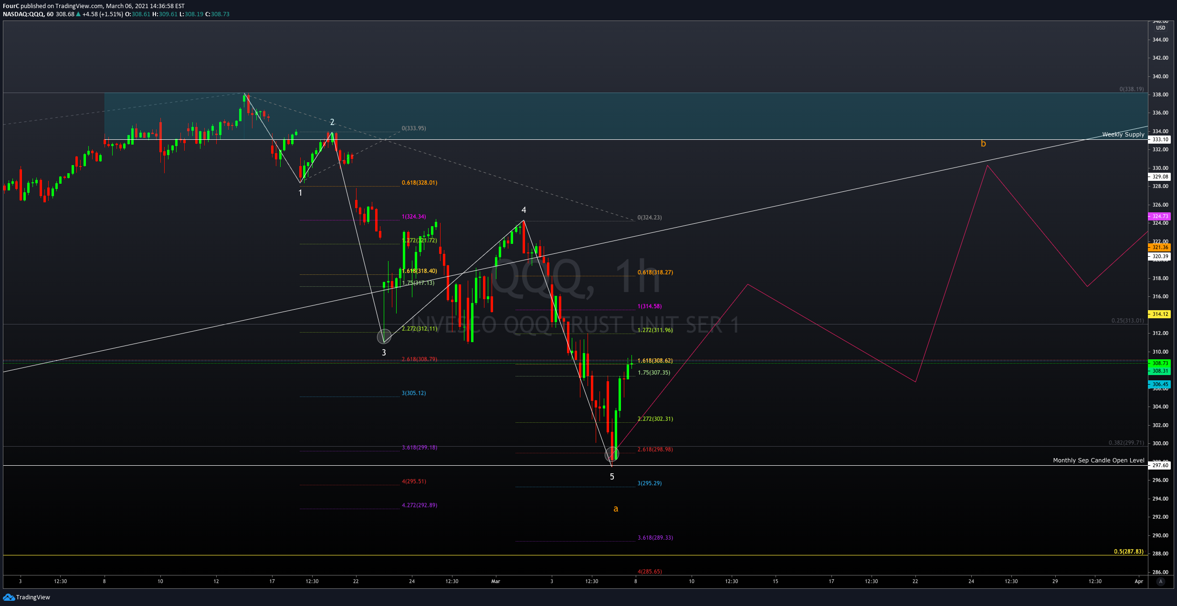Image resolution: width=1177 pixels, height=606 pixels.
Task: Click the 0(324.23) fib label
Action: coord(650,218)
